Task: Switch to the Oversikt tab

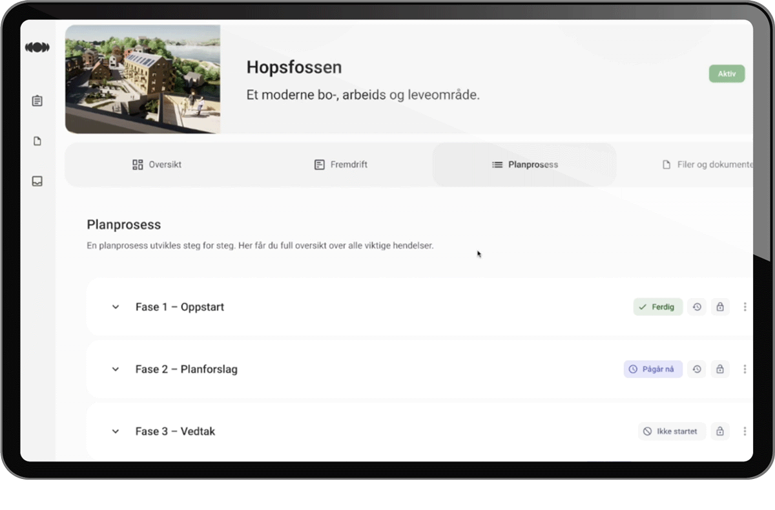Action: pyautogui.click(x=157, y=165)
